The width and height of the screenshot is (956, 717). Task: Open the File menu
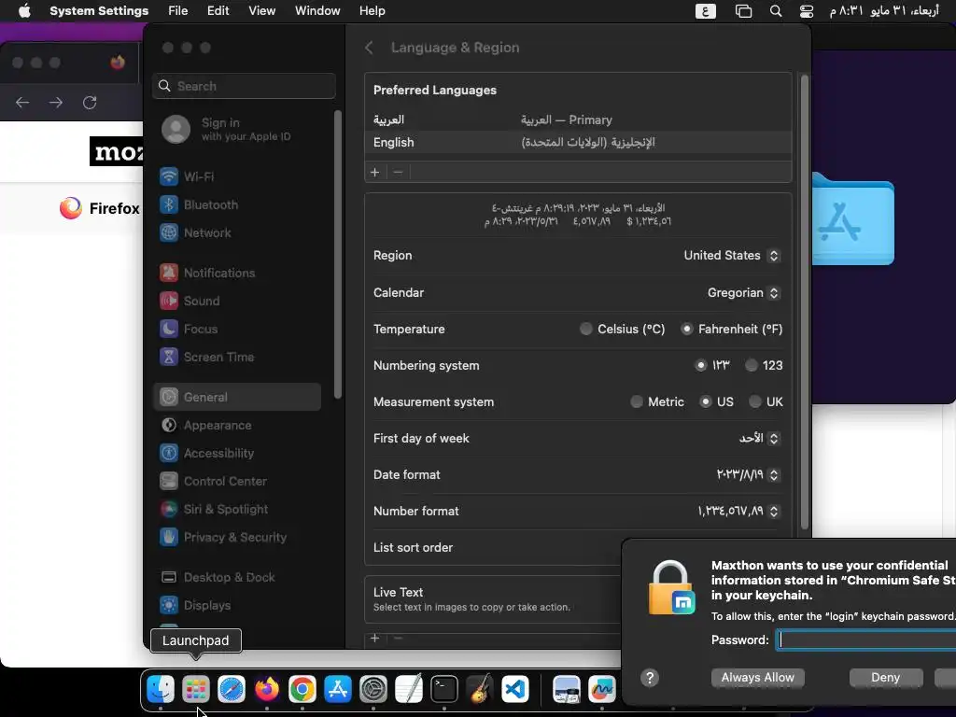[x=178, y=11]
